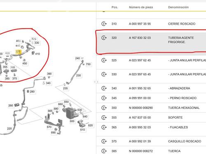This screenshot has height=154, width=206.
Task: Open info icon for position 365
Action: (104, 127)
